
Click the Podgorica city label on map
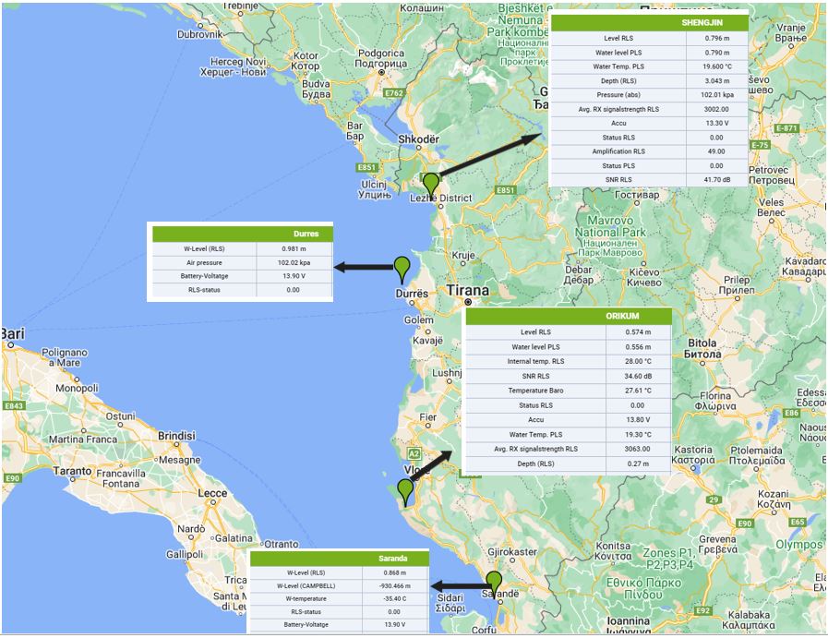[380, 54]
